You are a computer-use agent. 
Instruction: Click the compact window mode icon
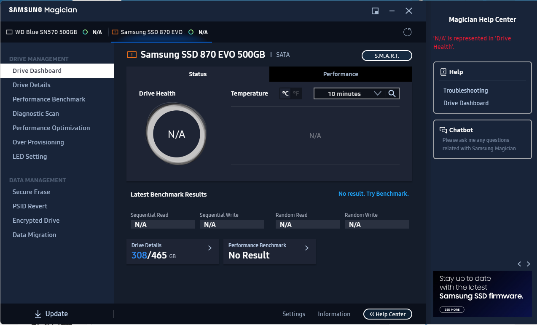click(375, 11)
